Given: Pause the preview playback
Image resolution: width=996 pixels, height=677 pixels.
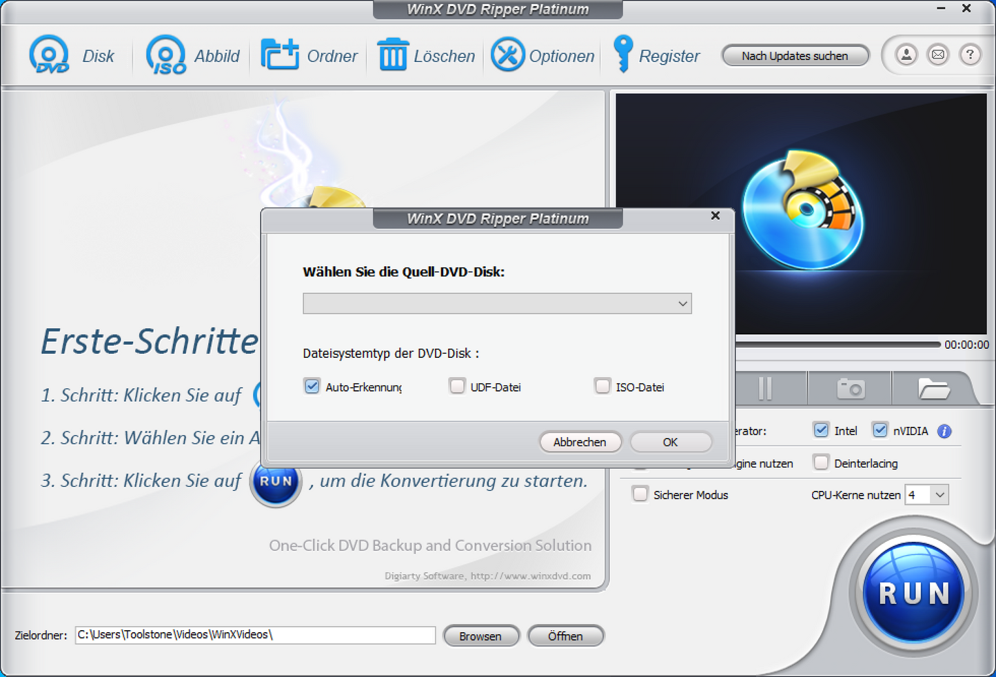Looking at the screenshot, I should point(765,388).
